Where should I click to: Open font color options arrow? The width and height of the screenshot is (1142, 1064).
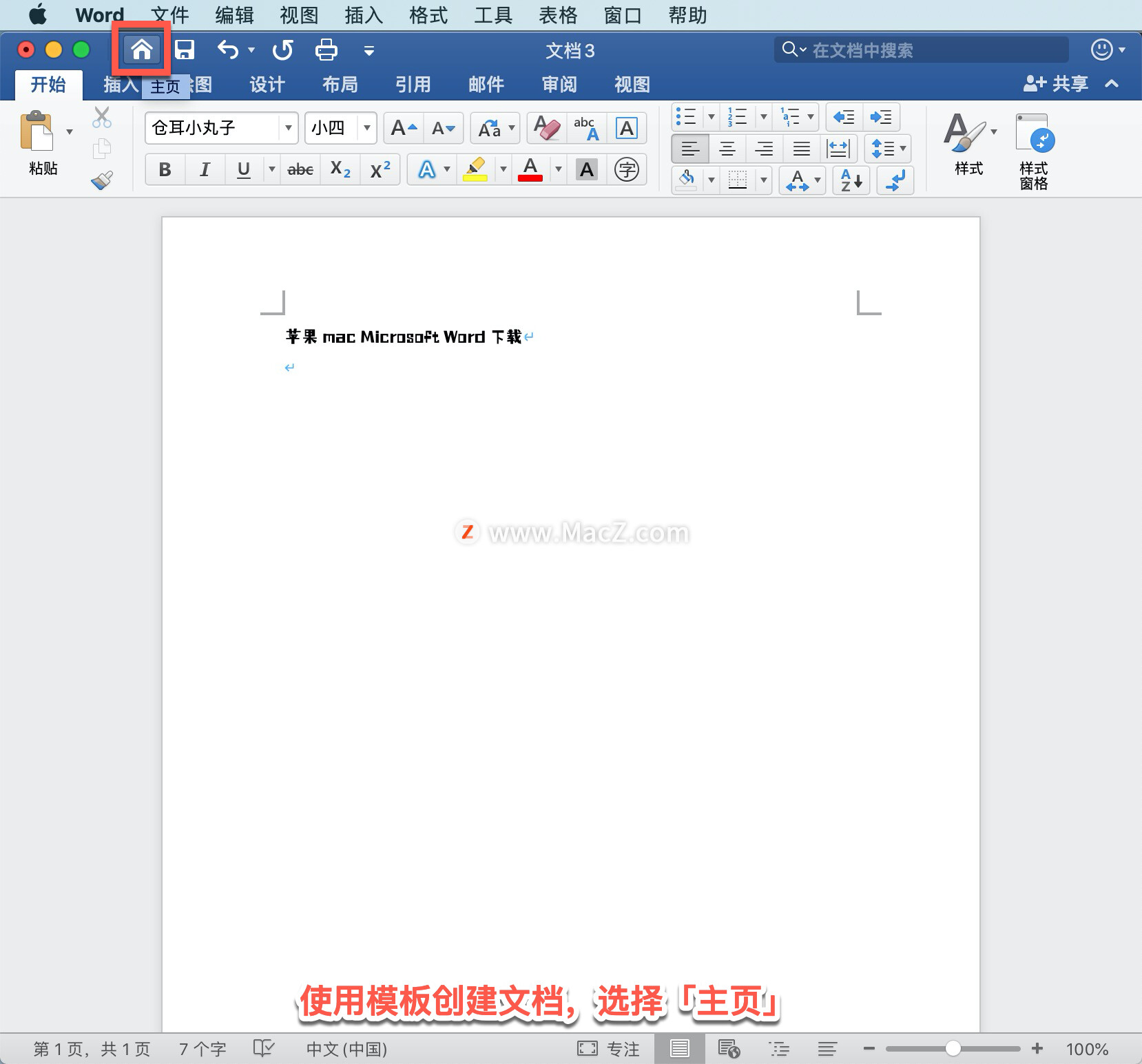[x=559, y=169]
